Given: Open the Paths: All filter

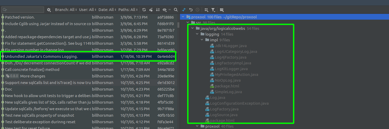Looking at the screenshot, I should 128,10.
